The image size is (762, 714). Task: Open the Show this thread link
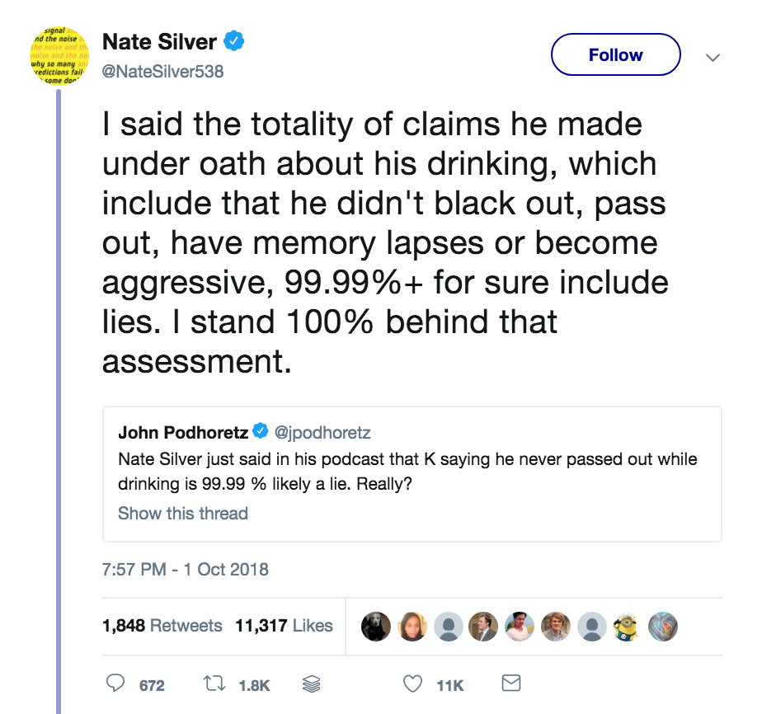tap(182, 513)
